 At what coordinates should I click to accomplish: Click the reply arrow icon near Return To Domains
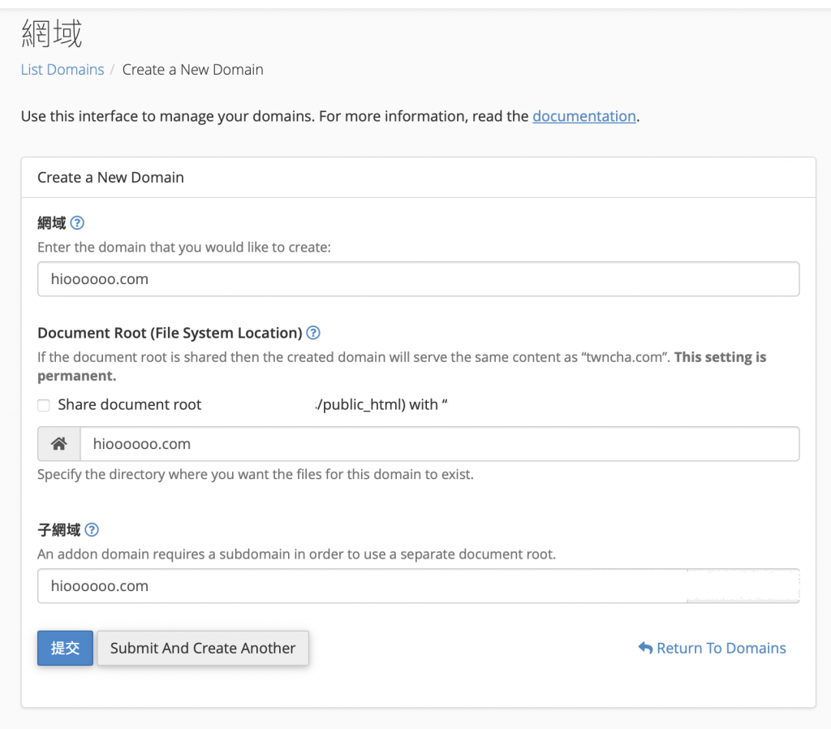(645, 648)
